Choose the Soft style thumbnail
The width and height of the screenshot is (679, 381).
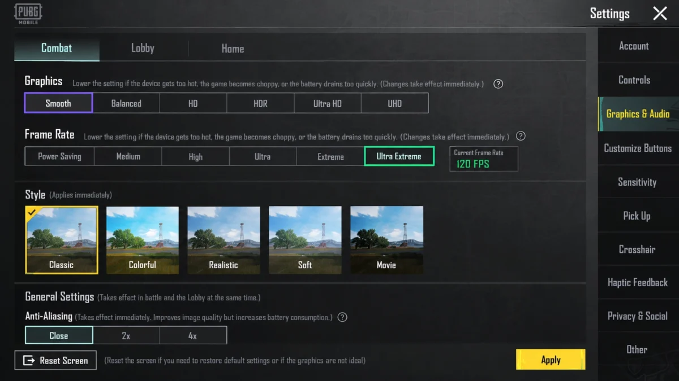pos(305,240)
